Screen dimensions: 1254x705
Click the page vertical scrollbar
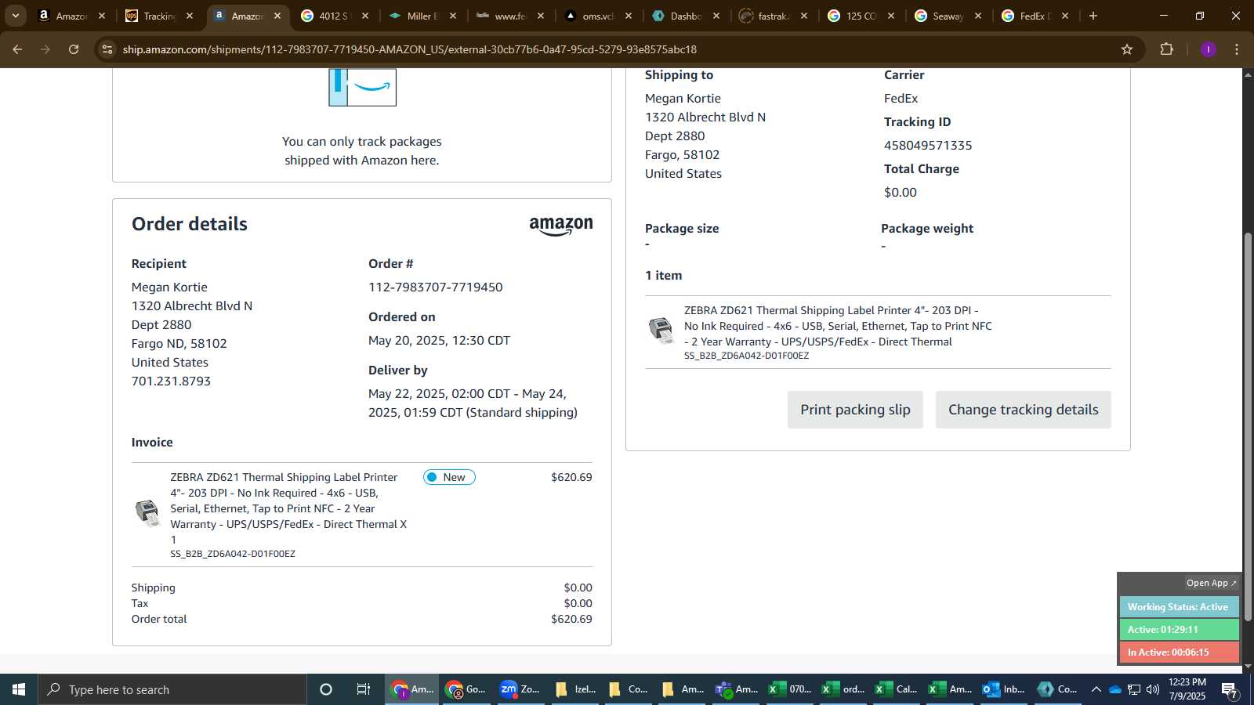coord(1248,427)
